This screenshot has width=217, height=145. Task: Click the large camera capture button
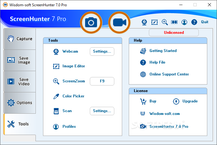91,23
